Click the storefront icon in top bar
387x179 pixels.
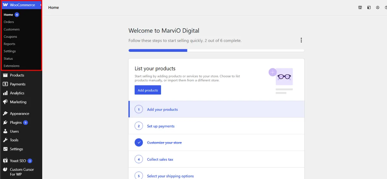coord(360,8)
